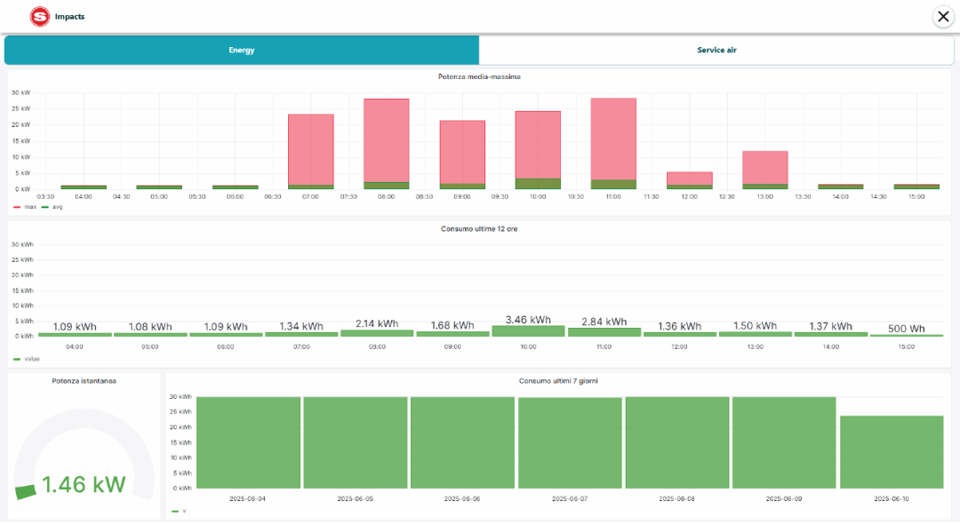The image size is (960, 525).
Task: Toggle the v legend under 7-day chart
Action: 184,511
